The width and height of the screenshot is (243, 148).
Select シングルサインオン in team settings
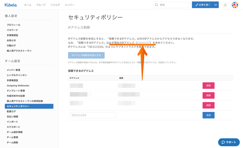coord(17,75)
